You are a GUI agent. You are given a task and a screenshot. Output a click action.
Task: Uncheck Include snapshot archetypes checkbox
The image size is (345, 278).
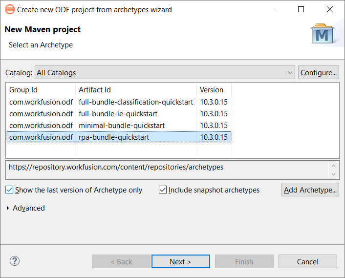tap(163, 190)
